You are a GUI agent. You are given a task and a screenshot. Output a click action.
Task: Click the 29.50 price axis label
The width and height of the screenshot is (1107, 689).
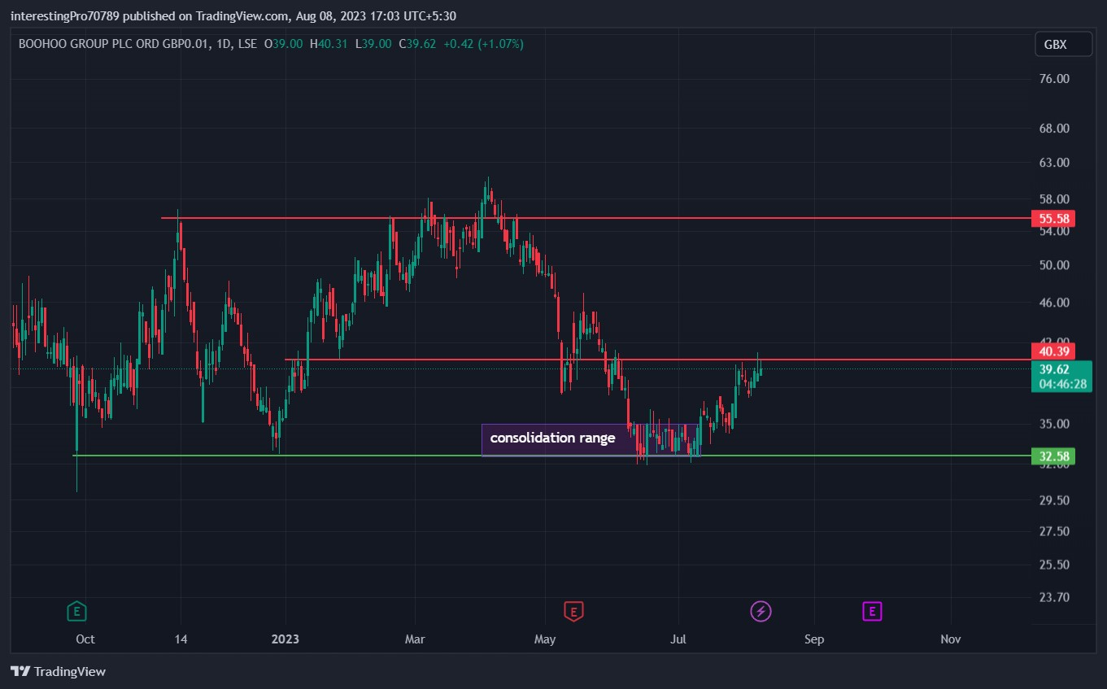point(1055,500)
